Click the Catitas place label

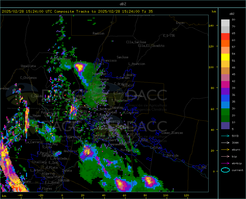tap(156, 148)
